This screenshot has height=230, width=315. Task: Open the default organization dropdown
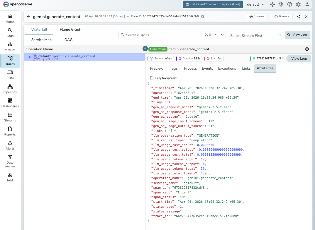[255, 4]
